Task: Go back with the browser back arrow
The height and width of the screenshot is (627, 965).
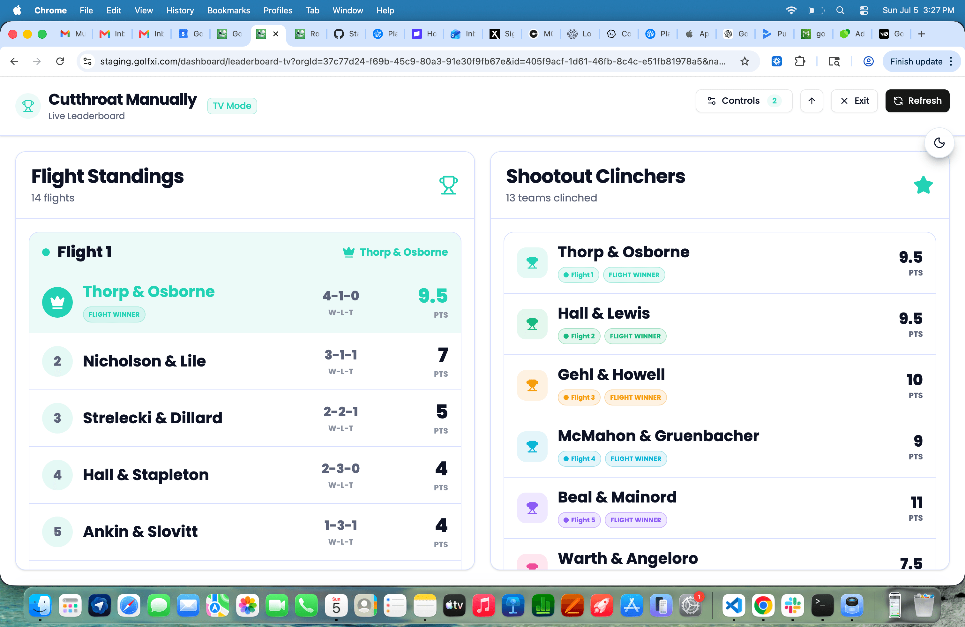Action: pyautogui.click(x=14, y=61)
